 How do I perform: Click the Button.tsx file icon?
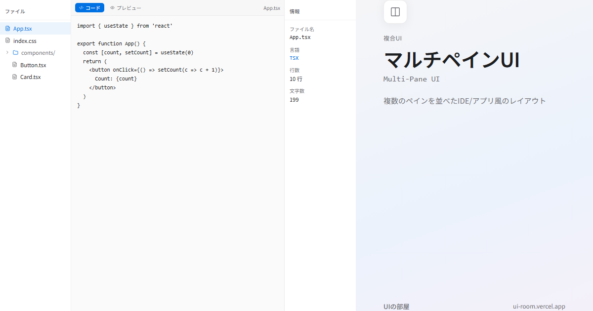(x=15, y=65)
